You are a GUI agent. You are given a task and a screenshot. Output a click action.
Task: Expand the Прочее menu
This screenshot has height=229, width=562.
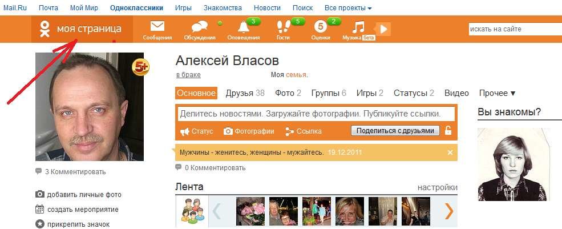(x=497, y=93)
